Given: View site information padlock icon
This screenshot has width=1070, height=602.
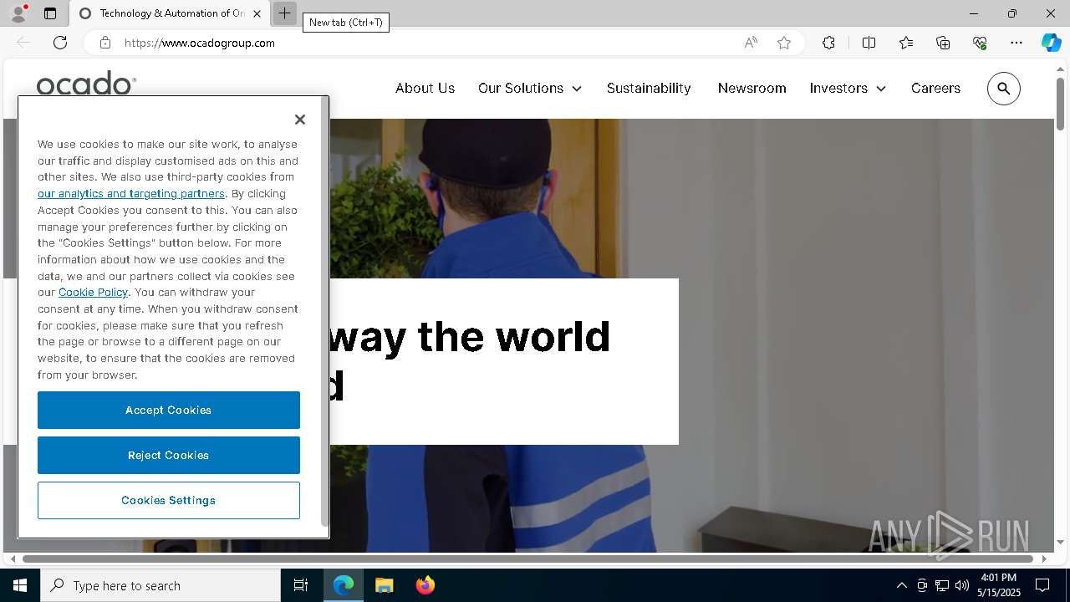Looking at the screenshot, I should (x=105, y=43).
